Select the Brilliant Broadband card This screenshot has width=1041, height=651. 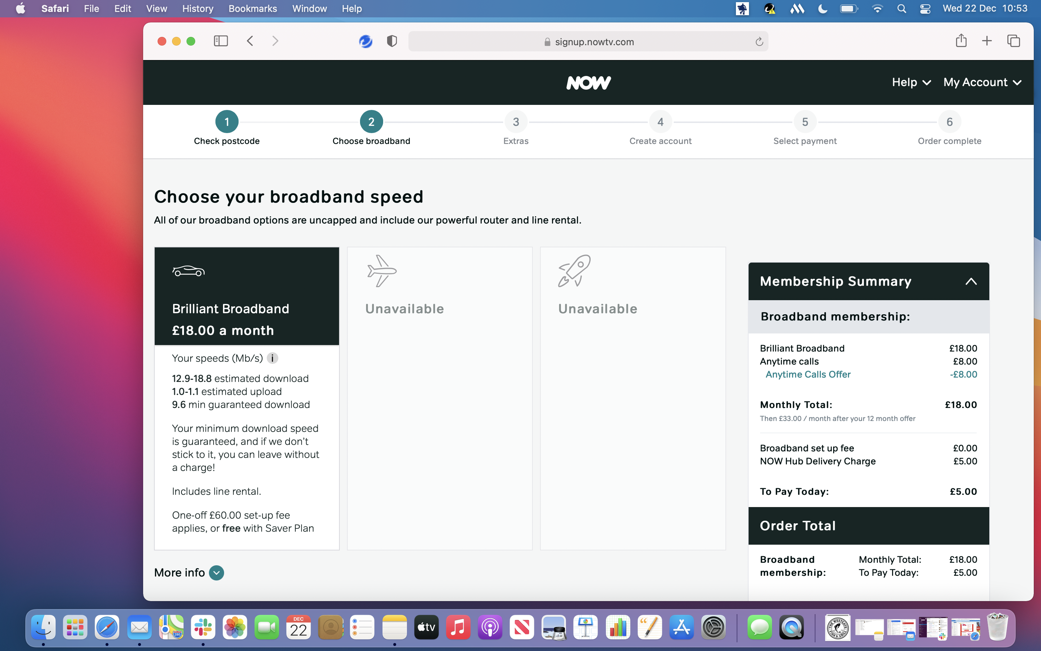click(247, 398)
